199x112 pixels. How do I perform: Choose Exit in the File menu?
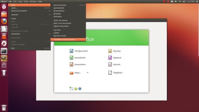[x=29, y=48]
